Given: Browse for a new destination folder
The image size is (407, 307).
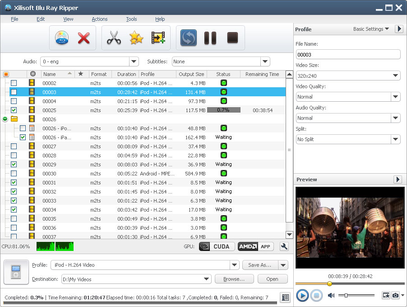Looking at the screenshot, I should tap(234, 279).
